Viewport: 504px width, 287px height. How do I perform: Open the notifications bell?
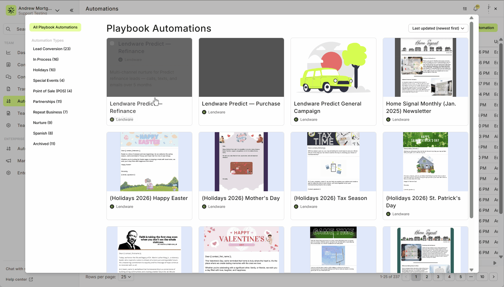tap(475, 9)
